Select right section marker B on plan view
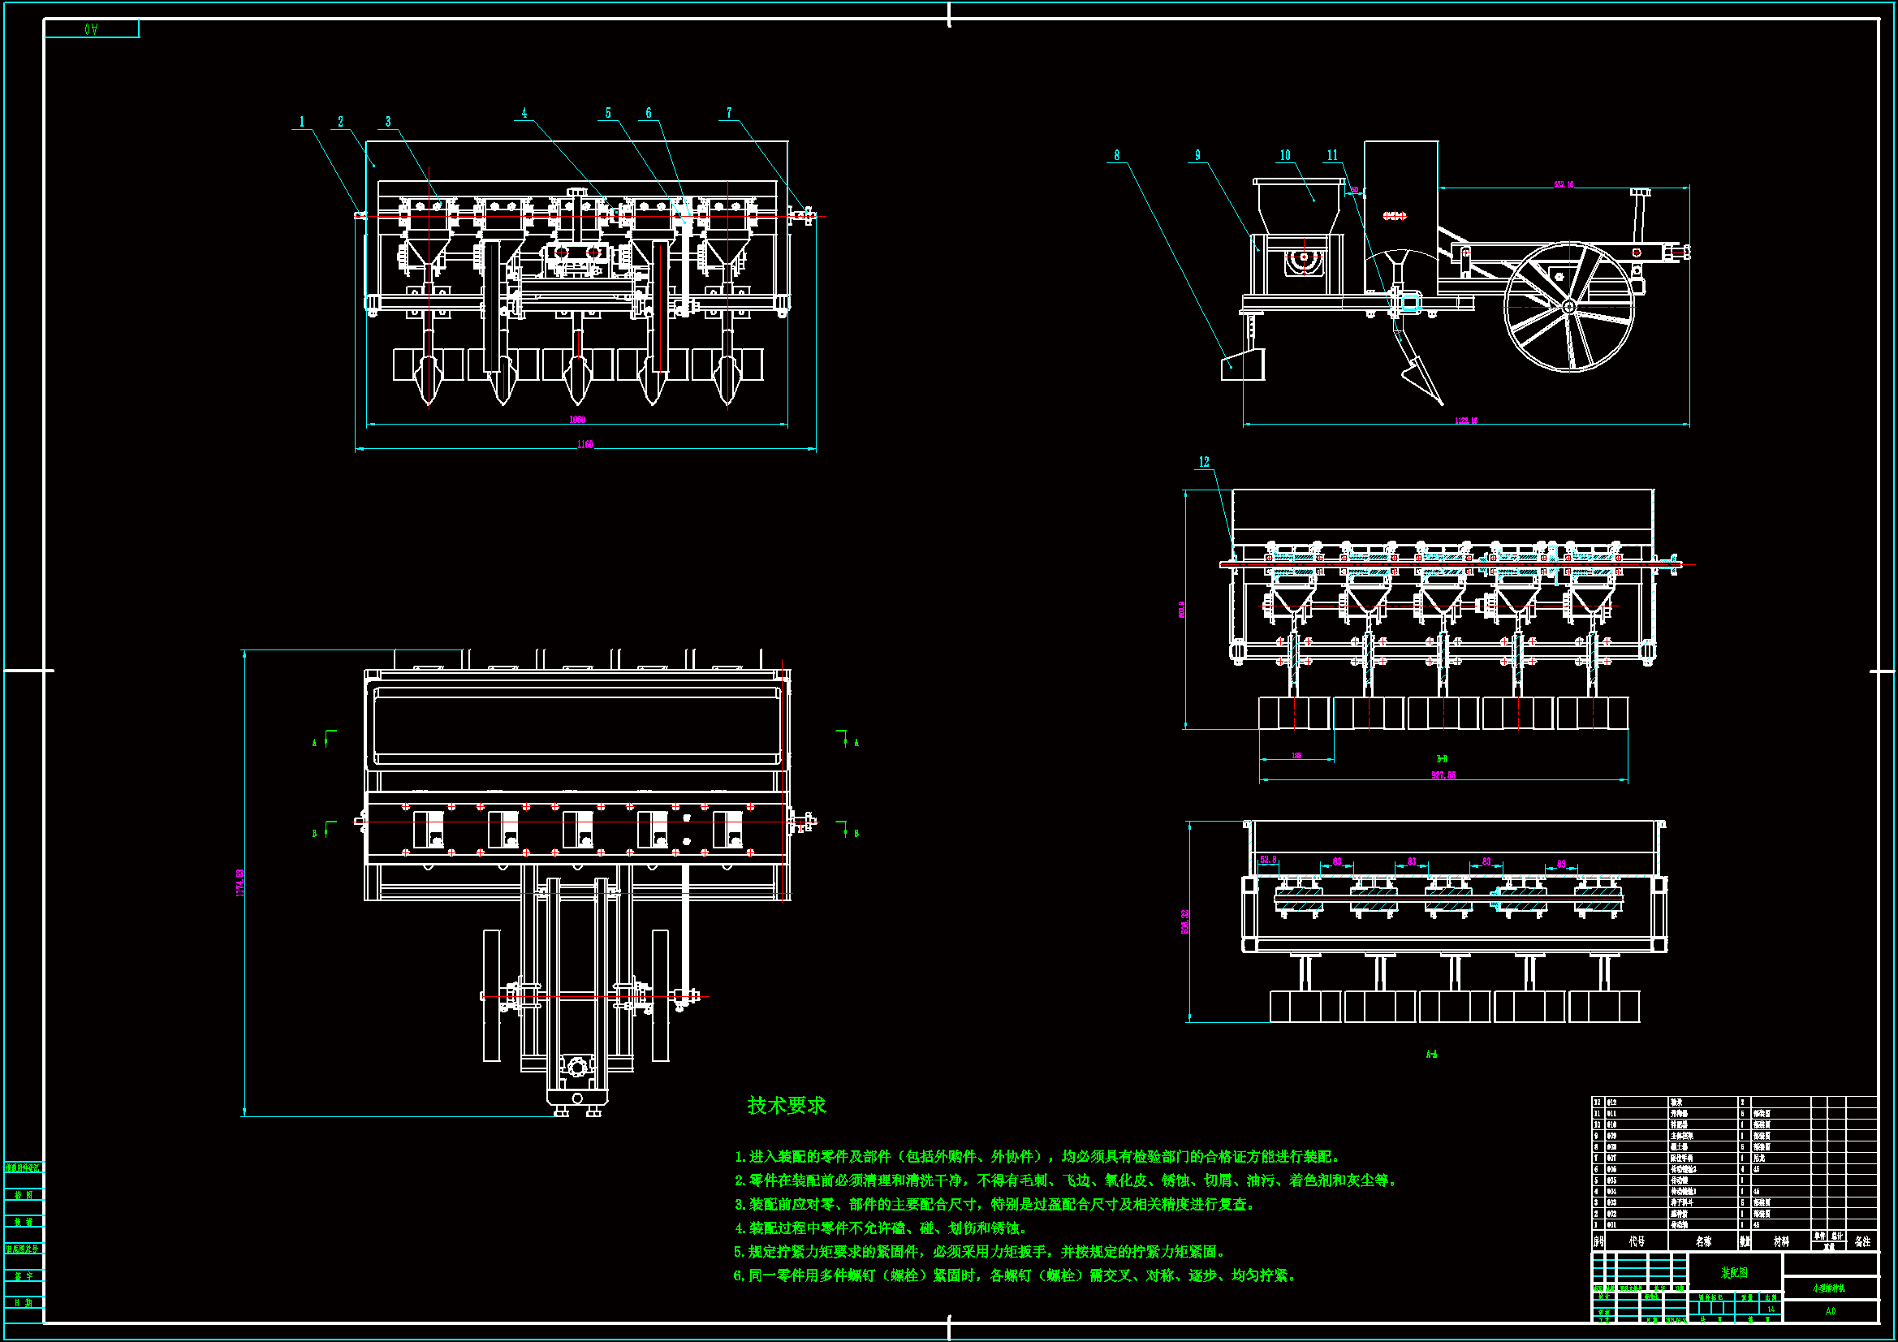The image size is (1898, 1342). [x=856, y=833]
